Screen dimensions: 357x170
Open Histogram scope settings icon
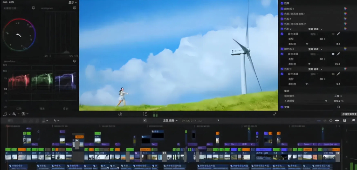click(x=75, y=8)
